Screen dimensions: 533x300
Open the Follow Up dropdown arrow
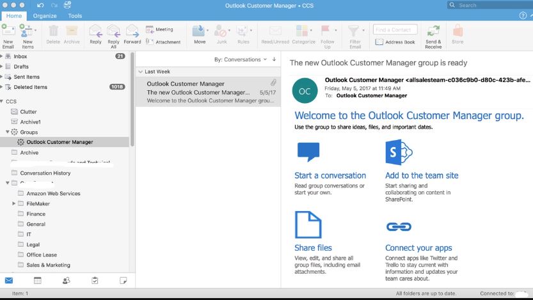coord(335,30)
